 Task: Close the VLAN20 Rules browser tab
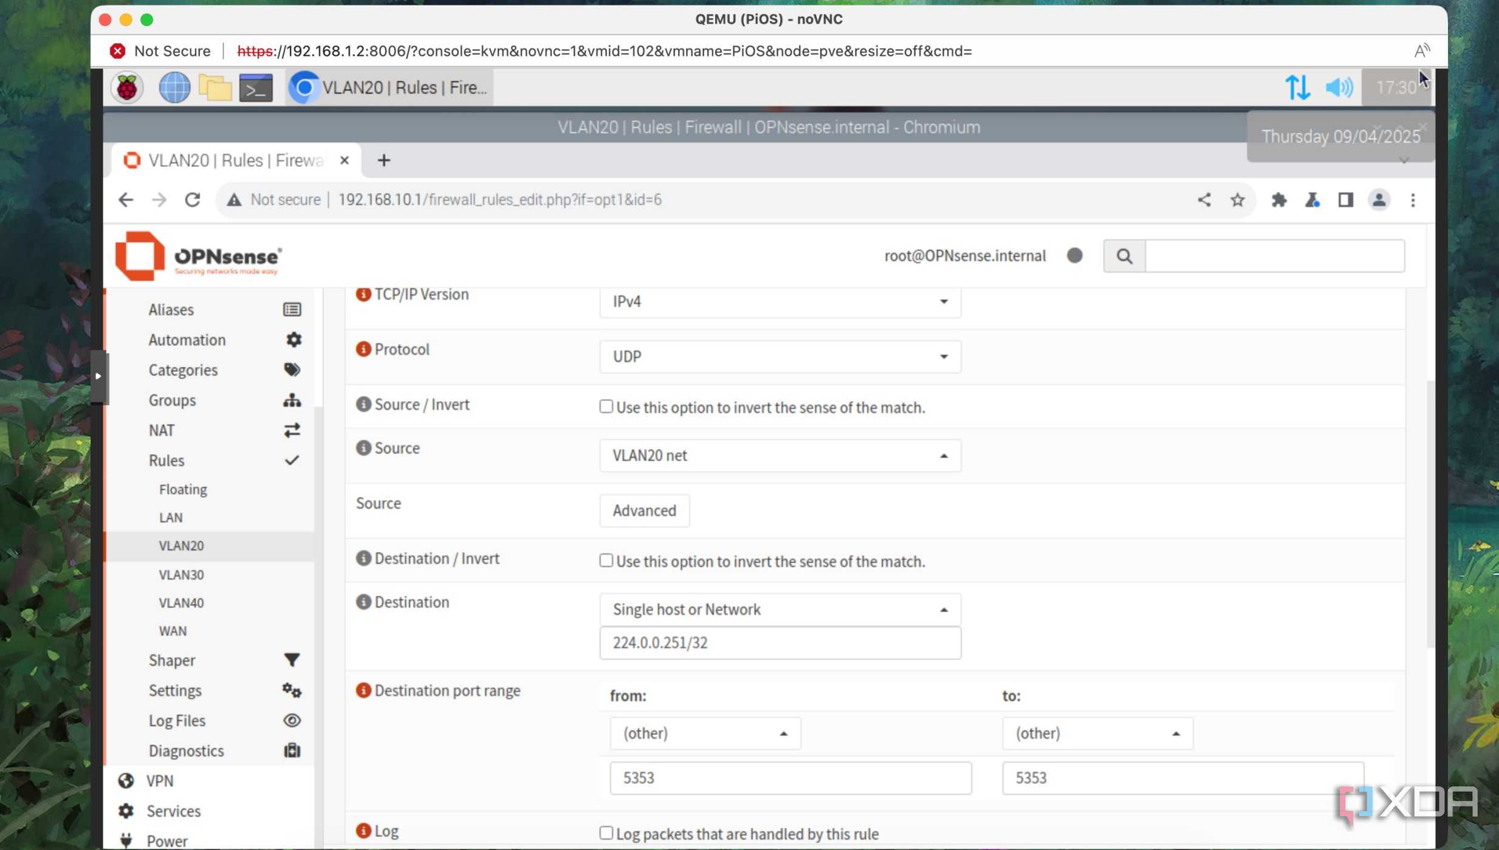pos(345,160)
